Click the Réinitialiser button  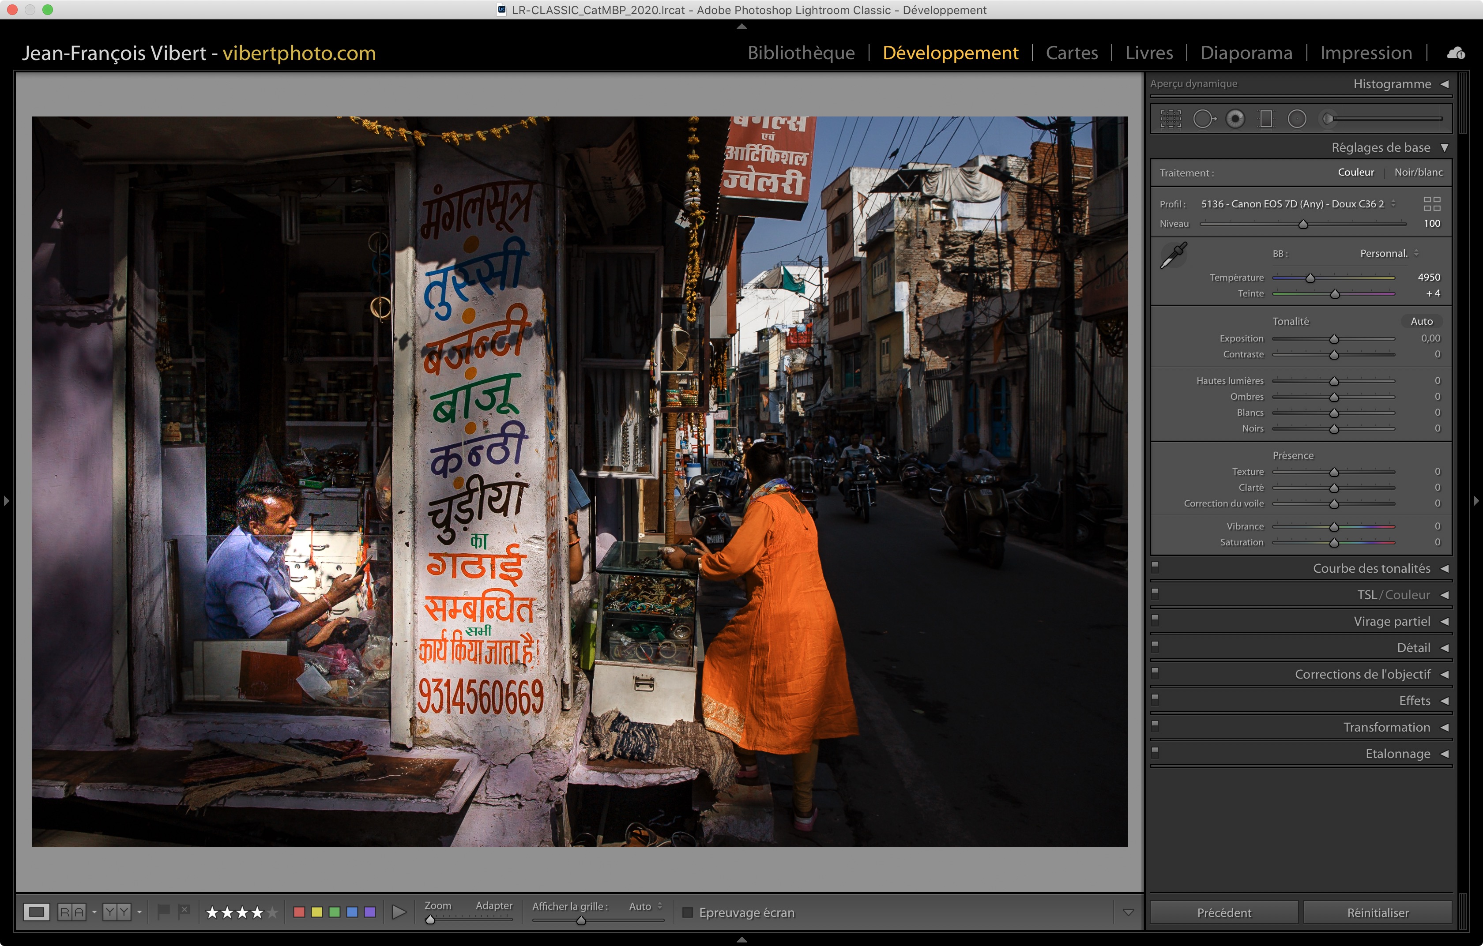tap(1378, 912)
